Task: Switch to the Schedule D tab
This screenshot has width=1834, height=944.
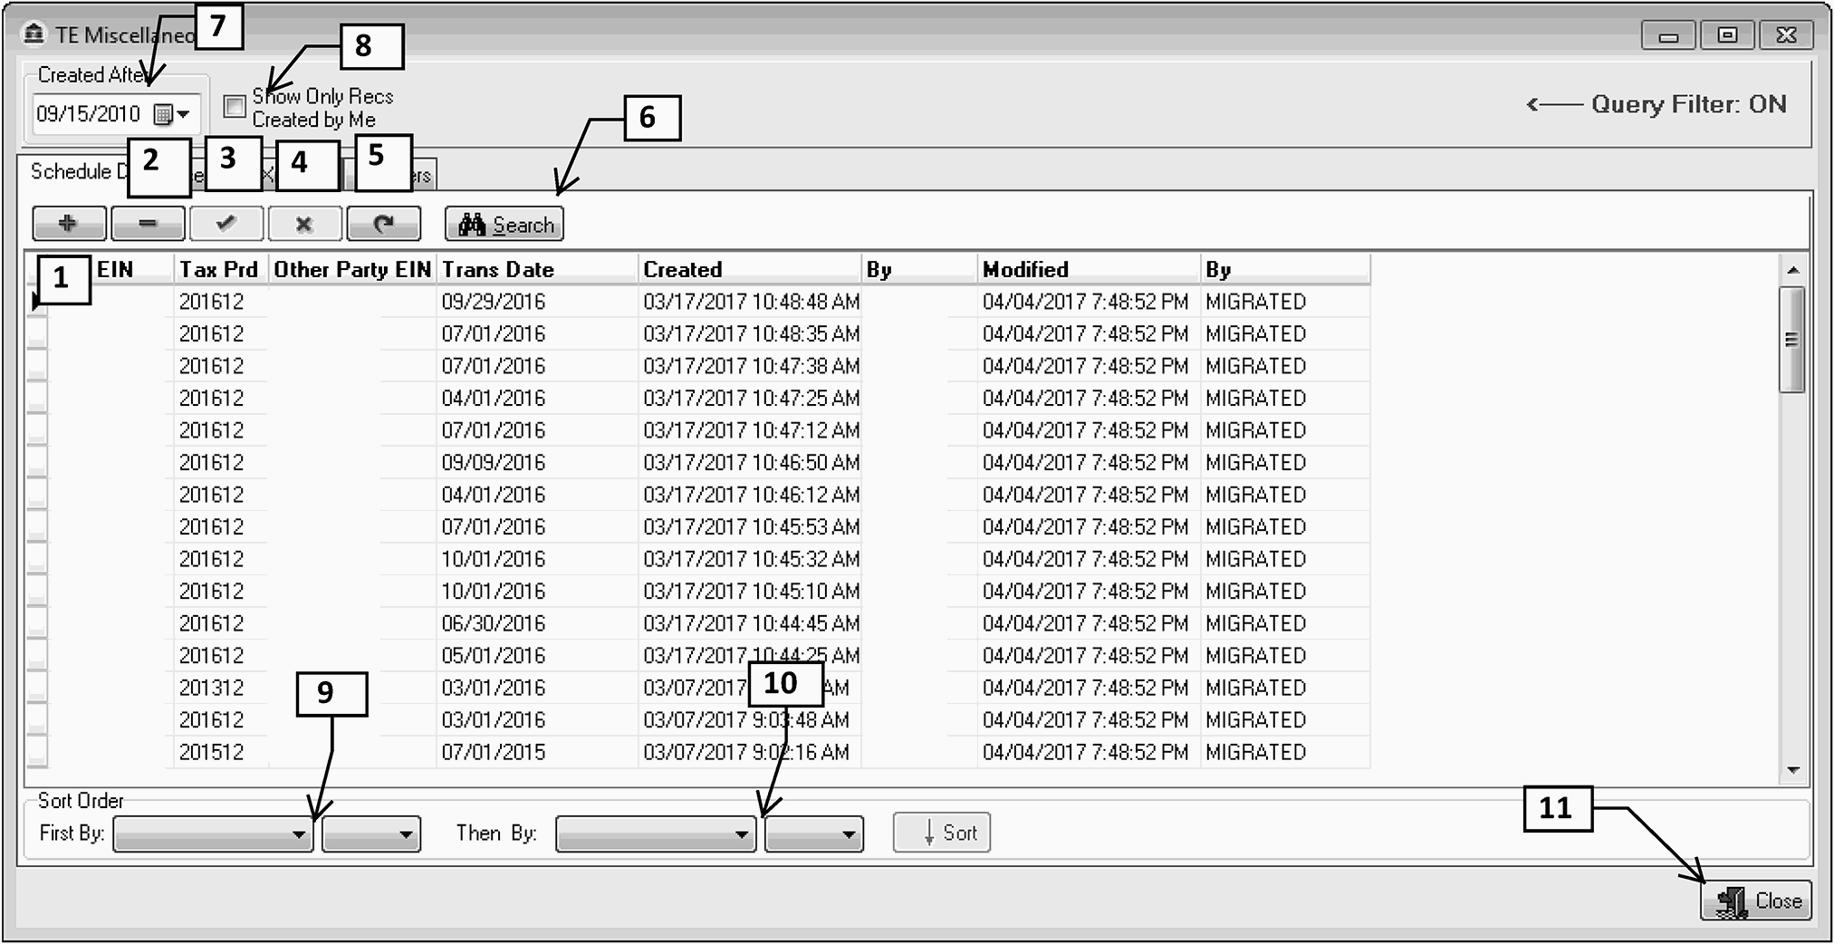Action: 71,172
